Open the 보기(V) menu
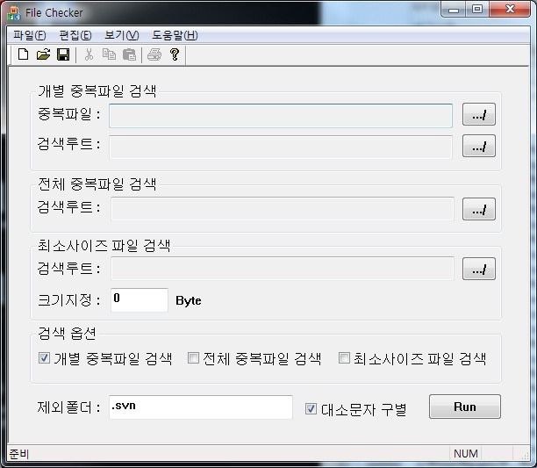 122,35
